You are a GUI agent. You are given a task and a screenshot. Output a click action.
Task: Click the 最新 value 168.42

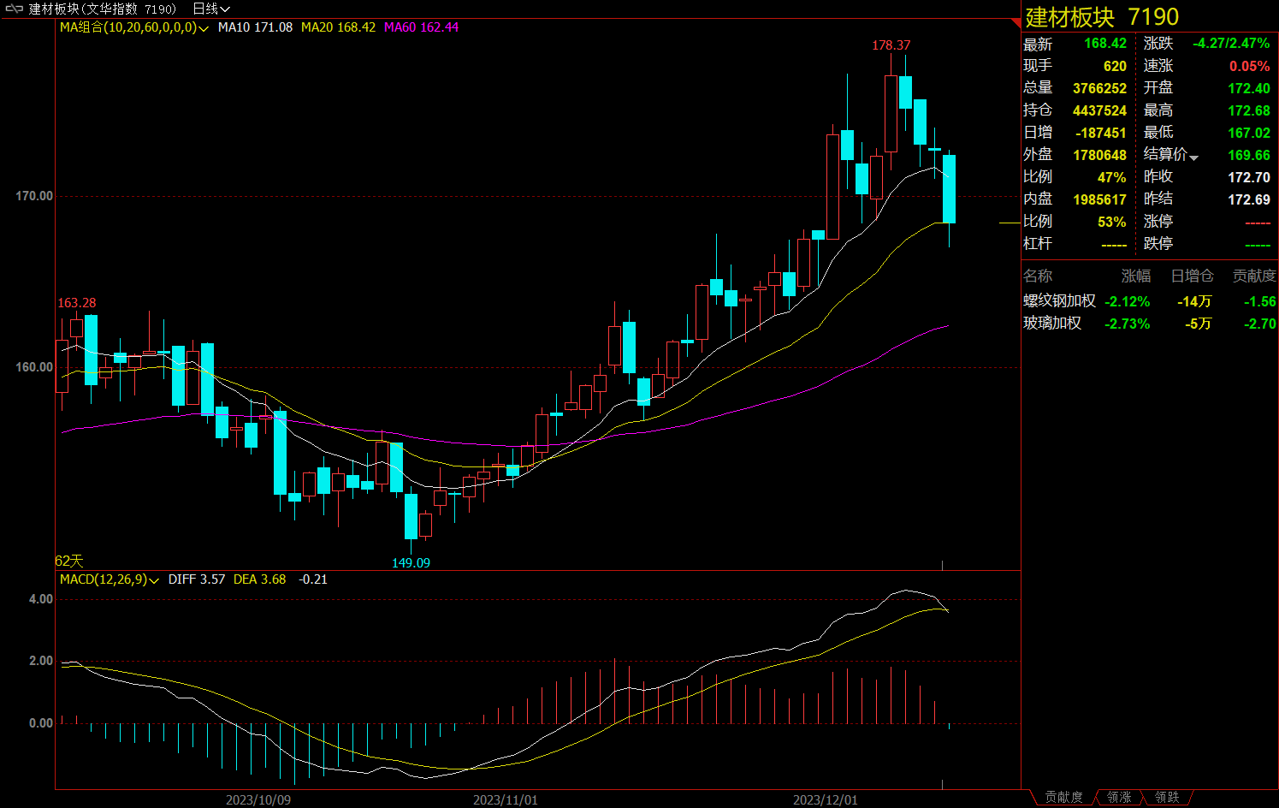click(x=1105, y=44)
